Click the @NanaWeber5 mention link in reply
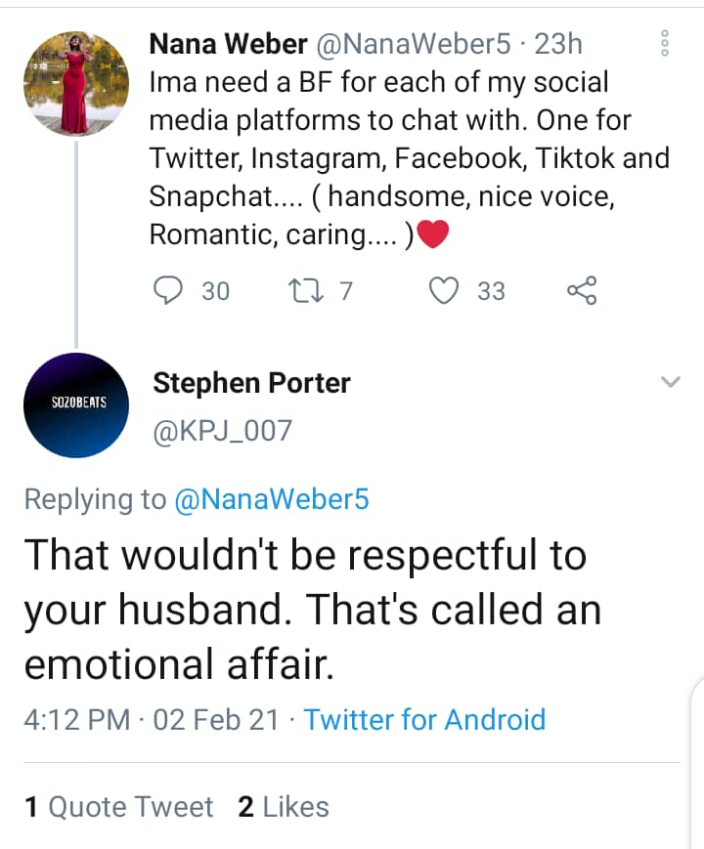 [x=271, y=499]
